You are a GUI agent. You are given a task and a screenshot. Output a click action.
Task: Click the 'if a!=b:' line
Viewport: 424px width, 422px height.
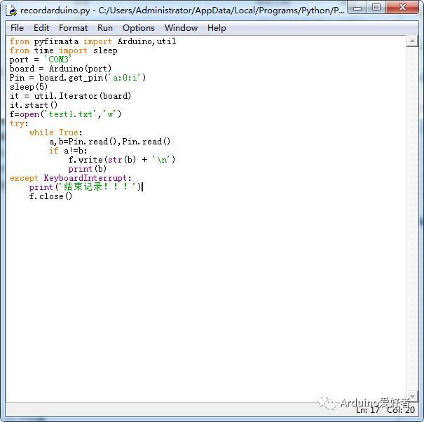coord(68,151)
